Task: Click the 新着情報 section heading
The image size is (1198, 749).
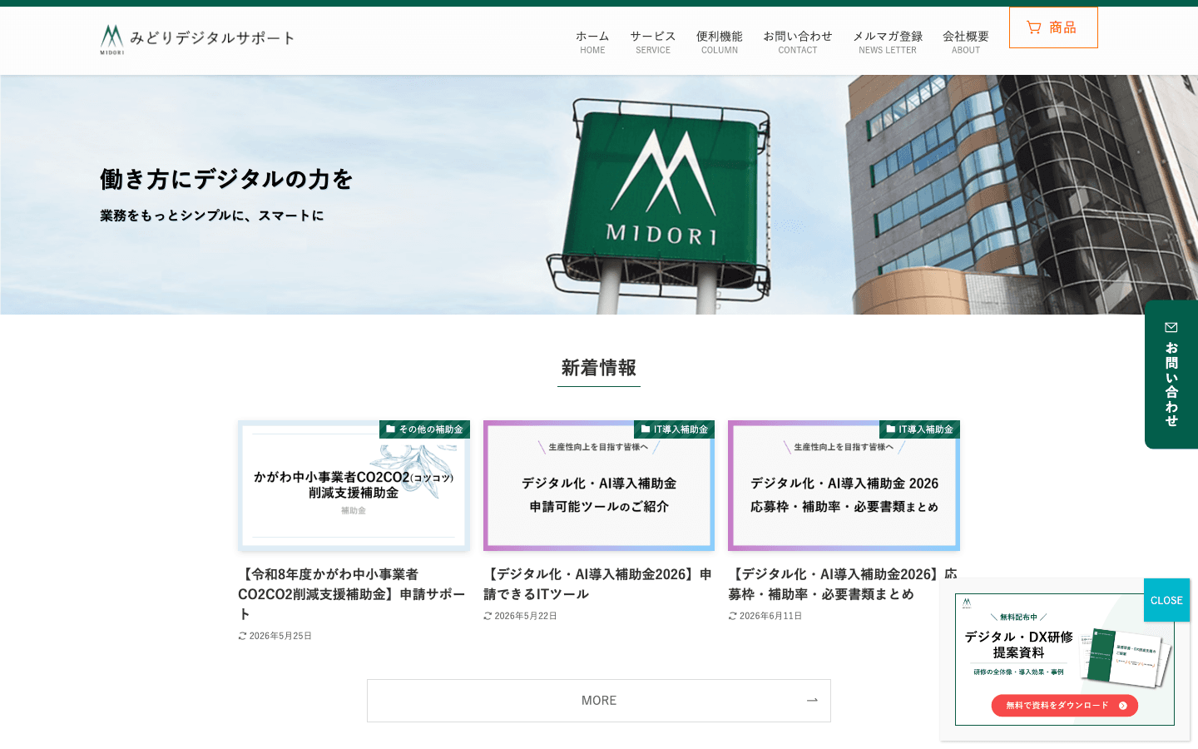Action: tap(599, 368)
